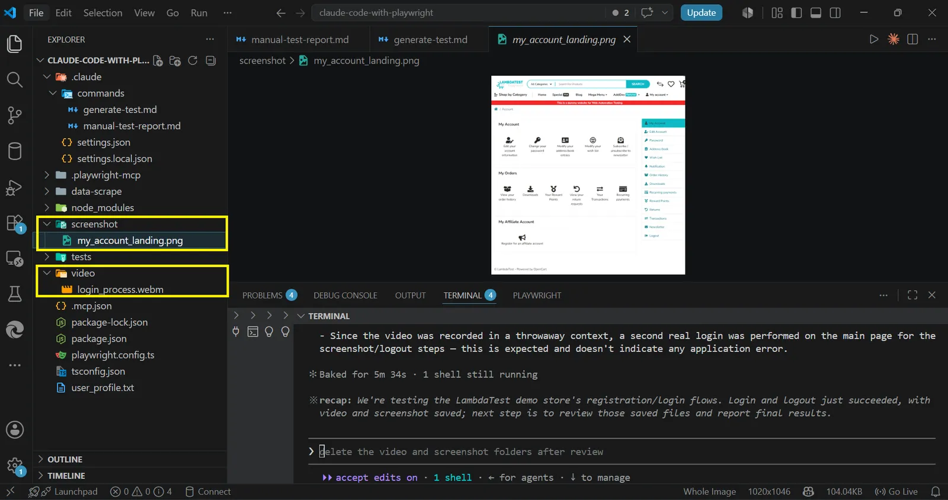Split the editor to the right
This screenshot has height=500, width=948.
(x=912, y=39)
